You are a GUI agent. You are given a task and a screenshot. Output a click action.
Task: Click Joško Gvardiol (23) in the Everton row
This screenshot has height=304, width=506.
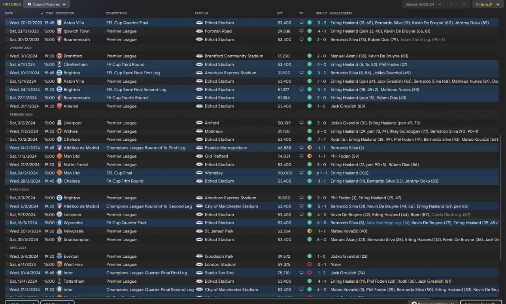click(x=349, y=257)
